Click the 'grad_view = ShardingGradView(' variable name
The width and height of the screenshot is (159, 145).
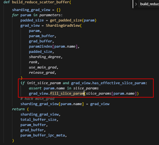tap(30, 26)
